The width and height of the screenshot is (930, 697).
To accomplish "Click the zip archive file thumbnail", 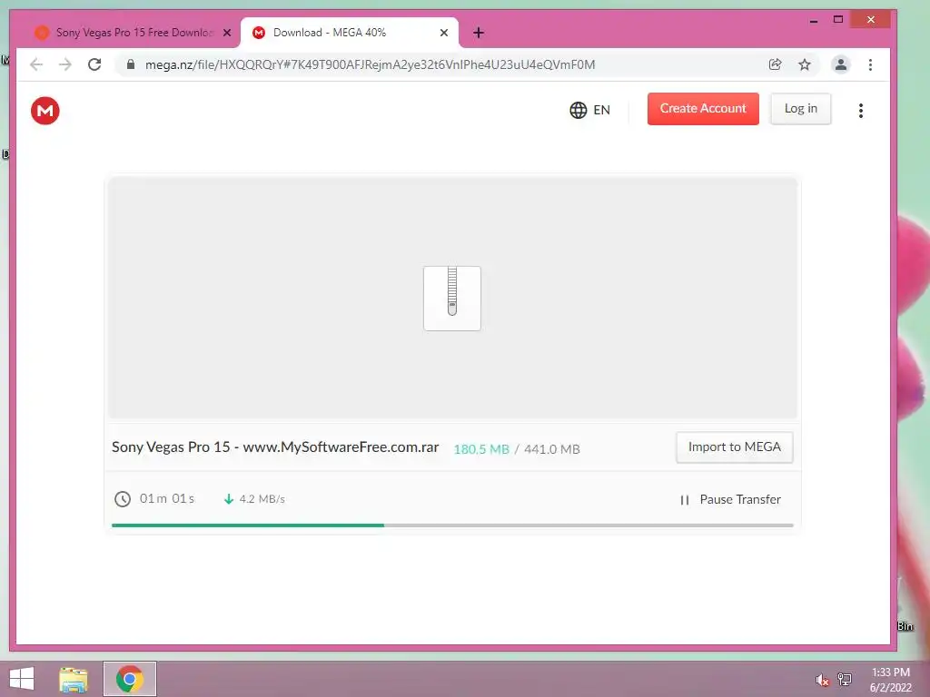I will 452,298.
